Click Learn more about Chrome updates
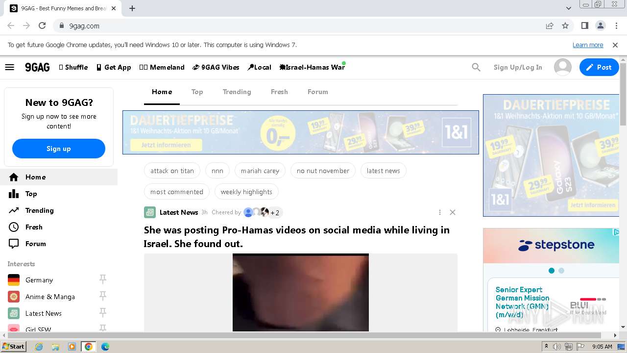Viewport: 627px width, 353px height. pyautogui.click(x=588, y=45)
